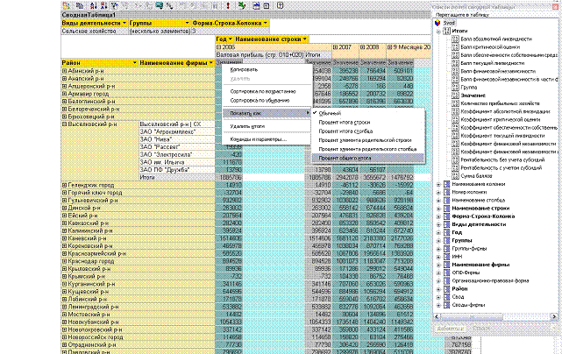Click field list scrollbar right arrow
This screenshot has width=562, height=354.
[x=554, y=316]
